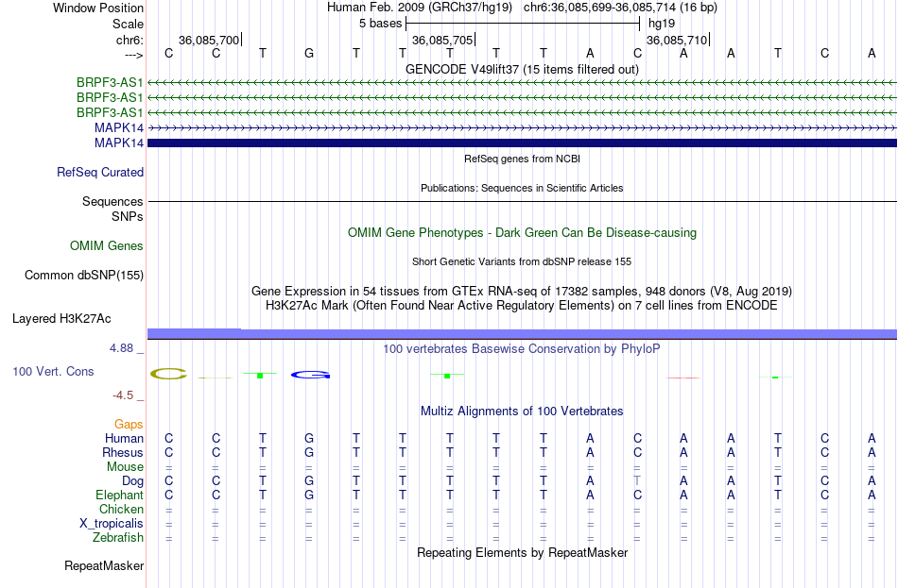Click '100 vertebrates Basewise Conservation by PhyloP' title
Image resolution: width=898 pixels, height=588 pixels.
pos(522,349)
